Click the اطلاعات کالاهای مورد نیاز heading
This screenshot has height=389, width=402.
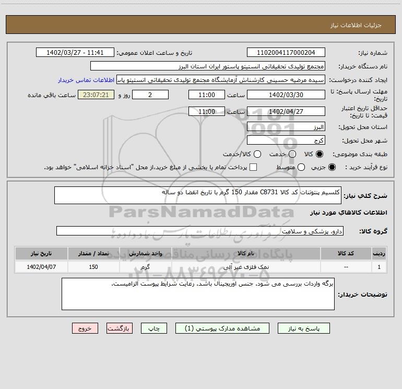coord(348,213)
